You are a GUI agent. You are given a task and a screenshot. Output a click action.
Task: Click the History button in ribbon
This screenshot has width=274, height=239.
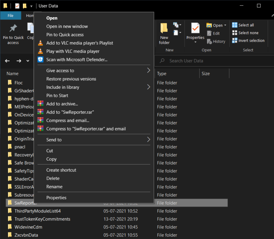point(216,41)
